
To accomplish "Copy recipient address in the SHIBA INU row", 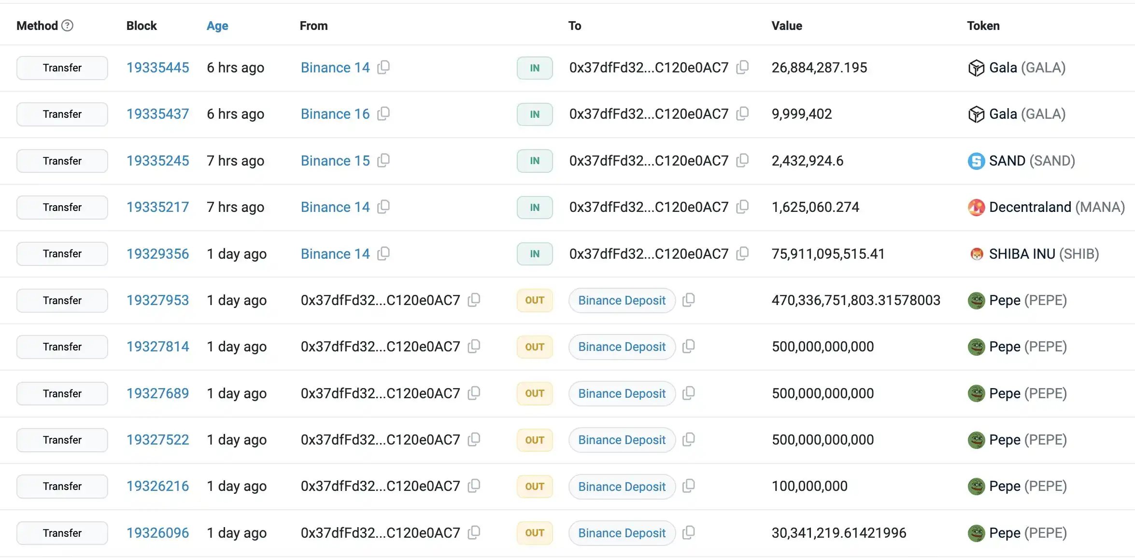I will [x=742, y=253].
